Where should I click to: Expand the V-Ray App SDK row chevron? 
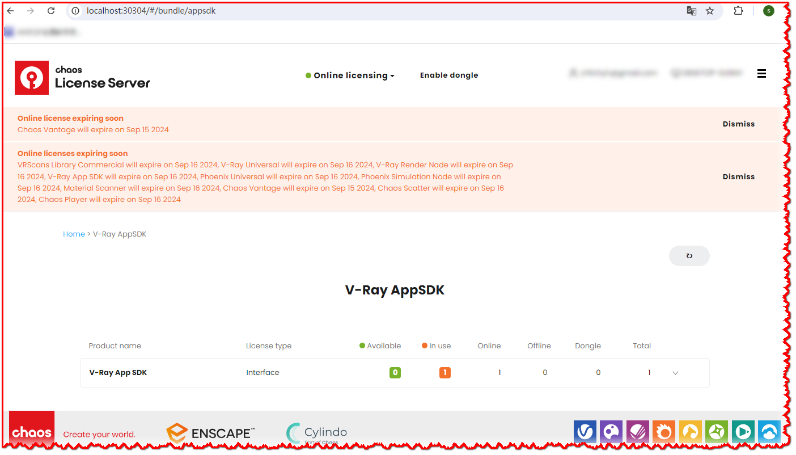(675, 373)
